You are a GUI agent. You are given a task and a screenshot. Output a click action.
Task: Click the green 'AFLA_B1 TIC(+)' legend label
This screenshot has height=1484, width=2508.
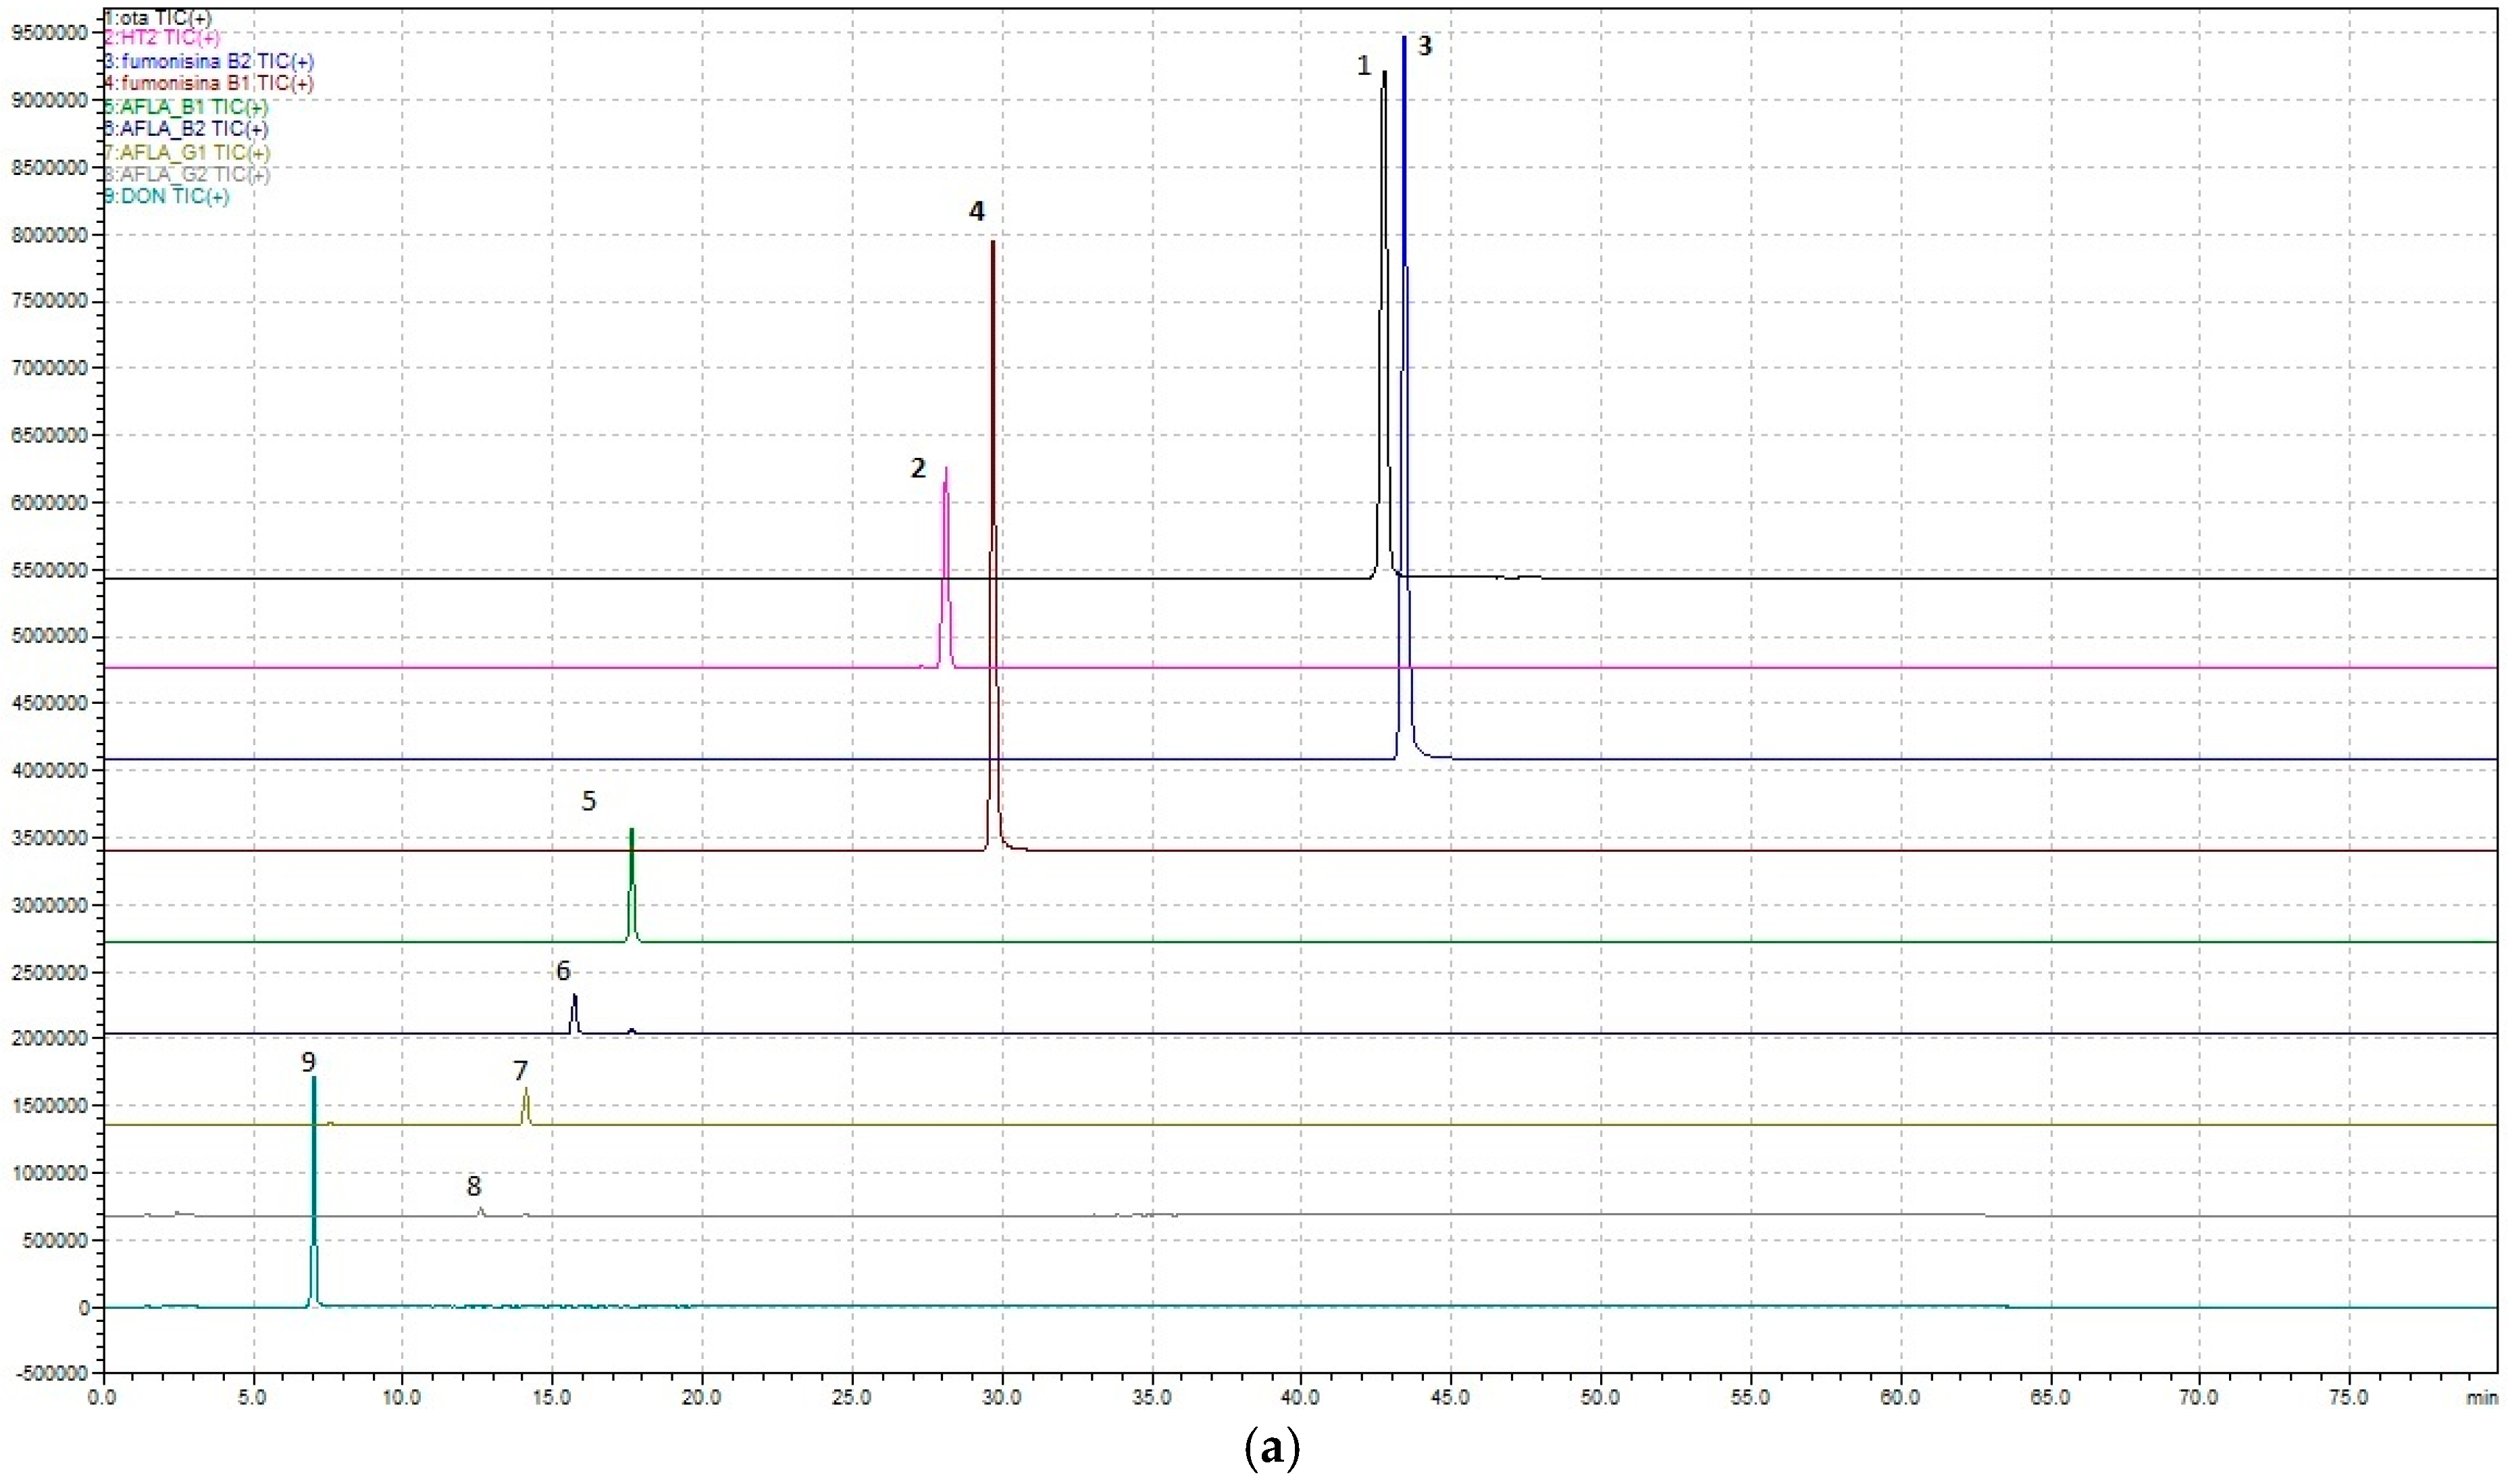186,107
